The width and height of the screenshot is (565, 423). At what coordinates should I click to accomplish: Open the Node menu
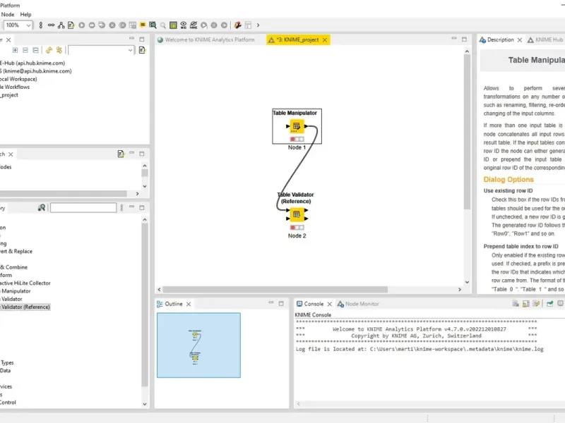pos(8,14)
